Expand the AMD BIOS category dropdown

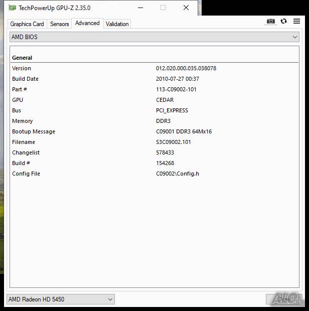coord(154,37)
